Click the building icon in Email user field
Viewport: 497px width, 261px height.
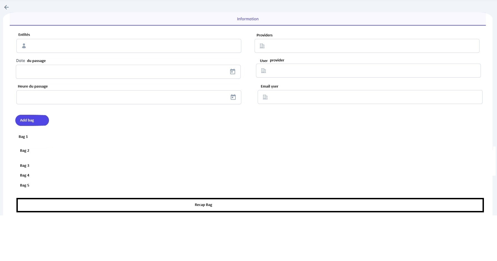tap(265, 97)
